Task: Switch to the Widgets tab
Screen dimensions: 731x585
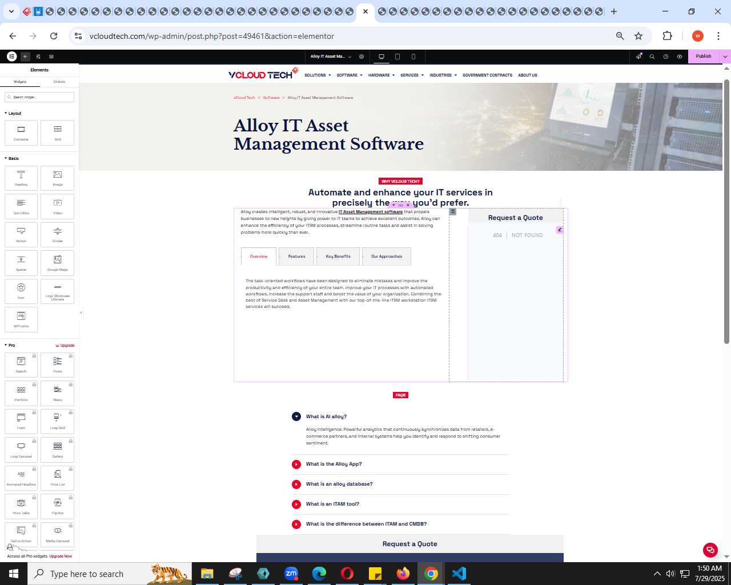Action: pyautogui.click(x=20, y=82)
